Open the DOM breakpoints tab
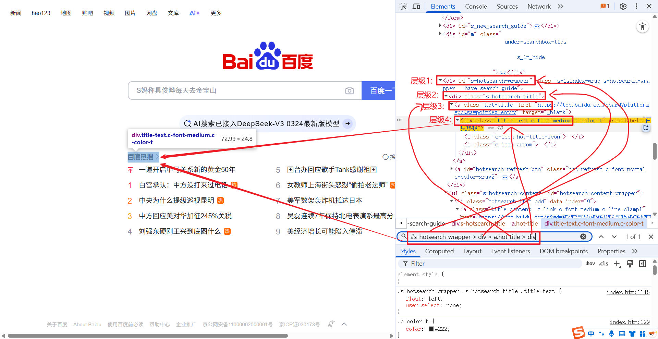 click(563, 251)
